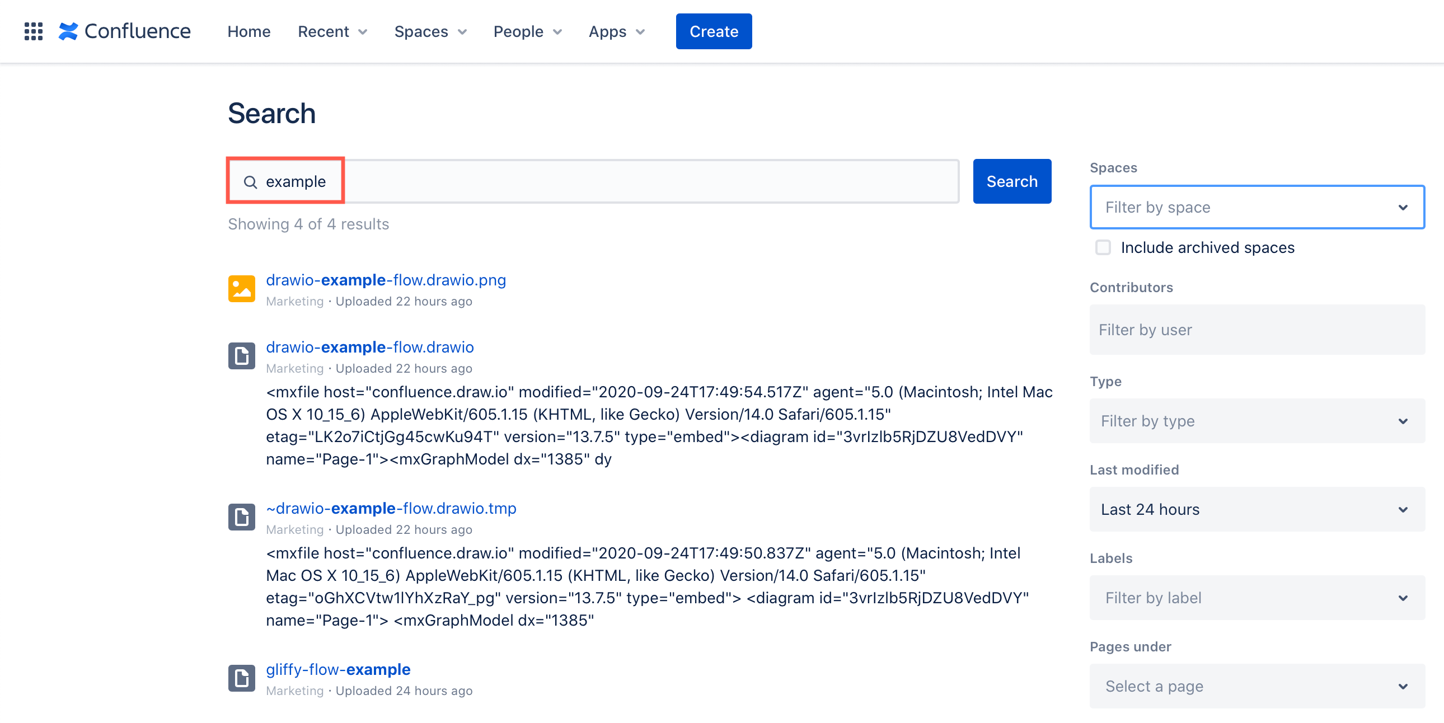This screenshot has height=723, width=1444.
Task: Click the file icon beside ~drawio-example-flow.drawio.tmp
Action: [241, 516]
